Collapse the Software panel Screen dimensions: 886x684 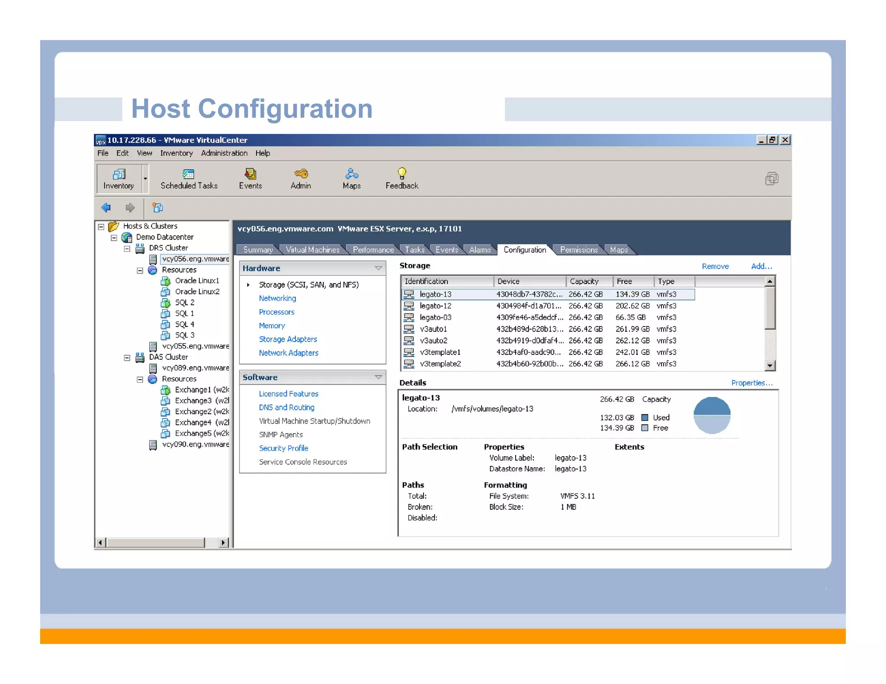coord(378,377)
